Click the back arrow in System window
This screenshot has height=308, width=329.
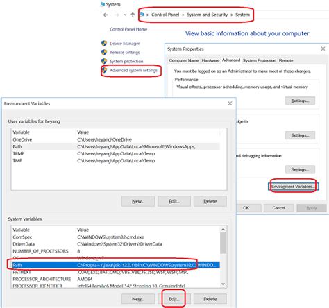click(106, 15)
